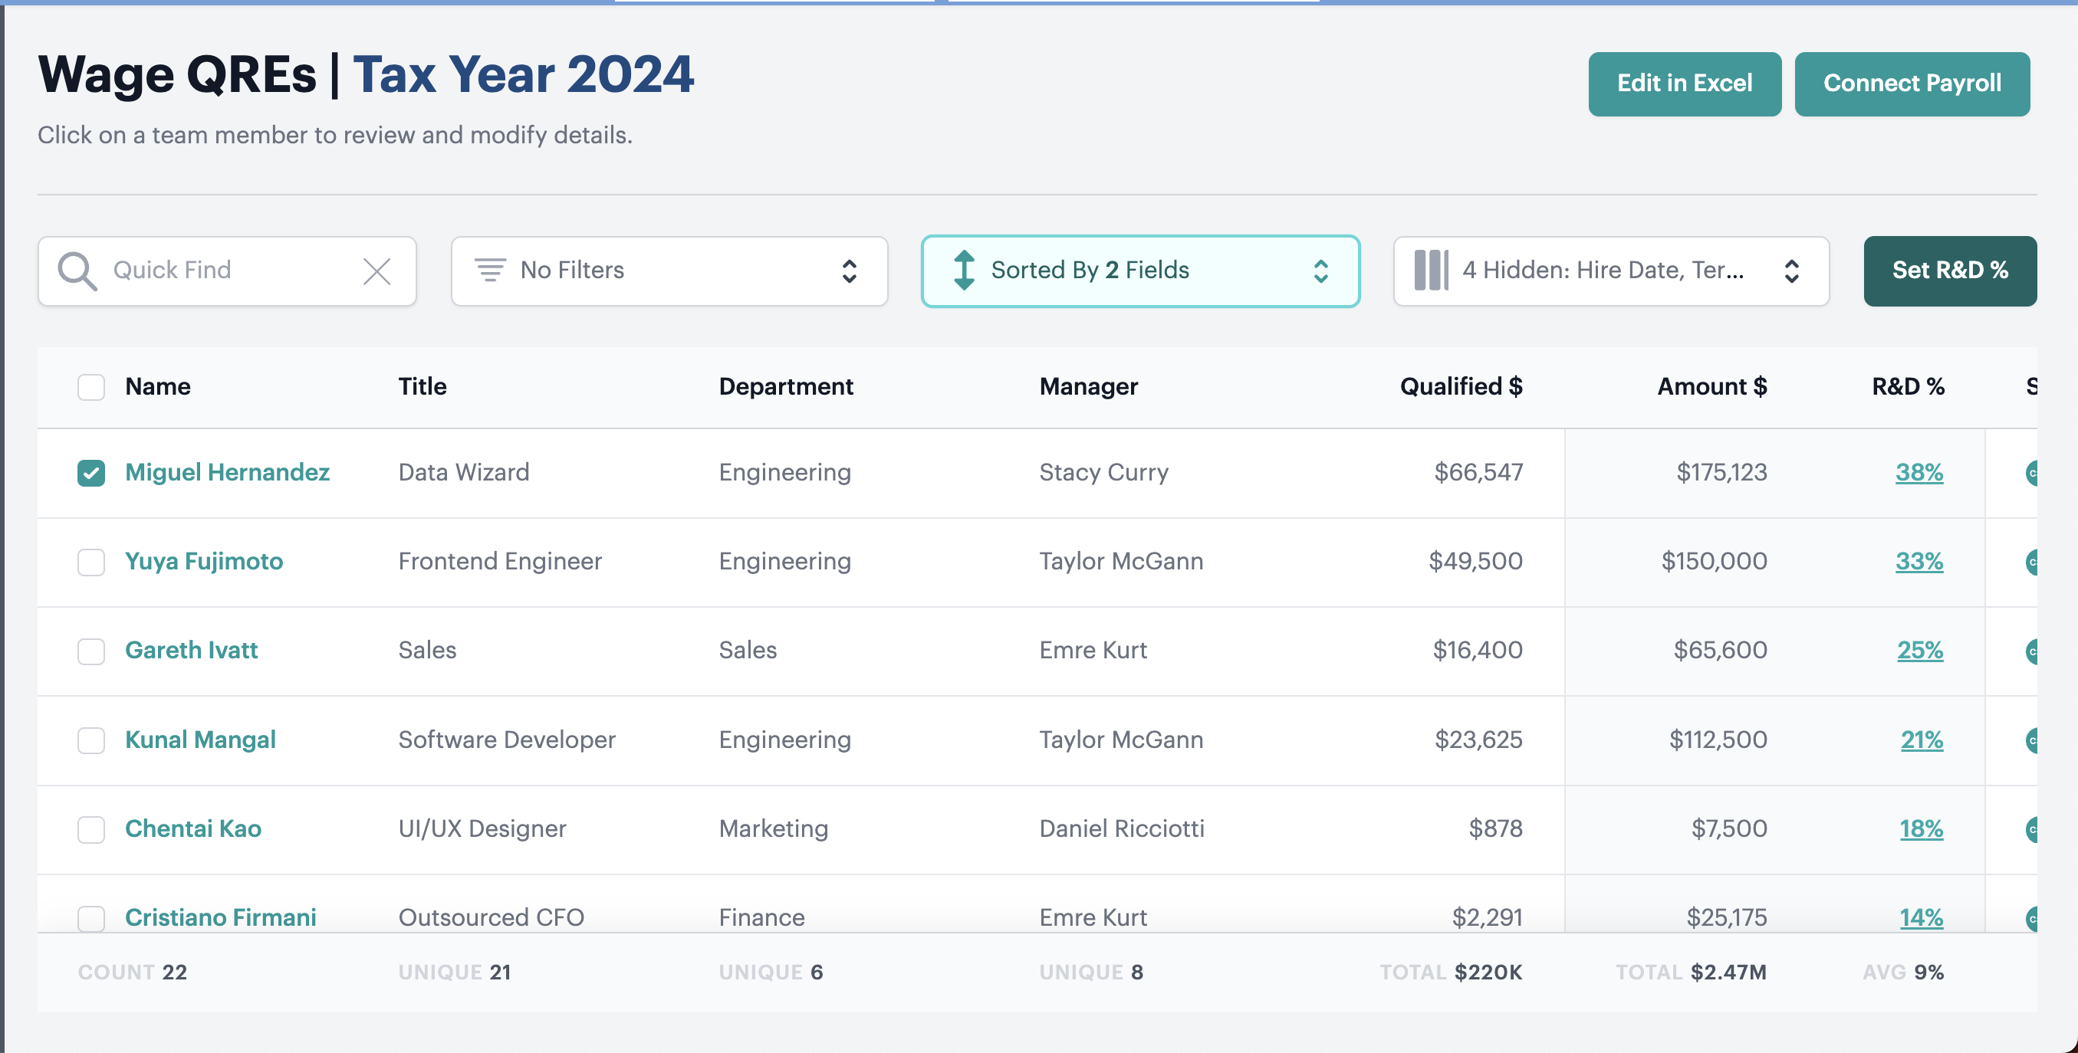Click the R&D % column header
Image resolution: width=2078 pixels, height=1053 pixels.
pos(1908,387)
